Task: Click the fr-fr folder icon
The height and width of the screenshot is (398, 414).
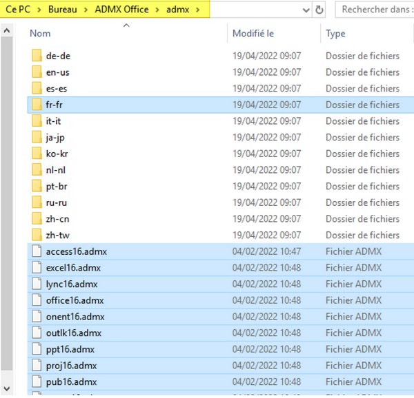Action: click(37, 105)
